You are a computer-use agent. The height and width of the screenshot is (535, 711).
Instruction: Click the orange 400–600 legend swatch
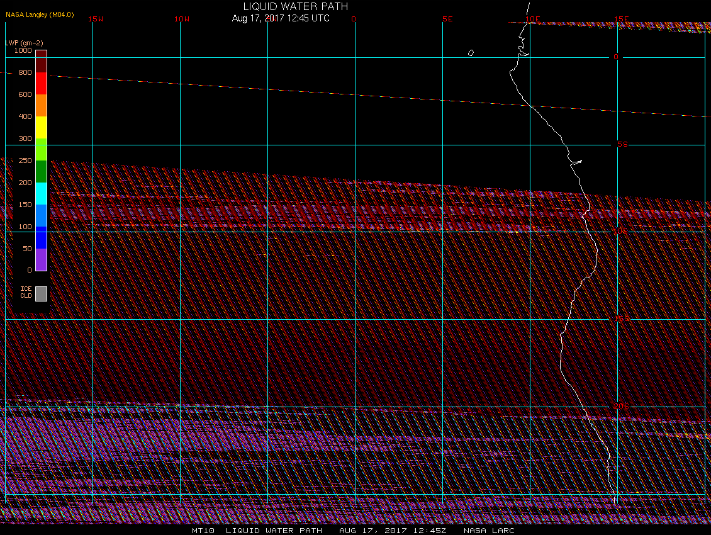click(42, 105)
